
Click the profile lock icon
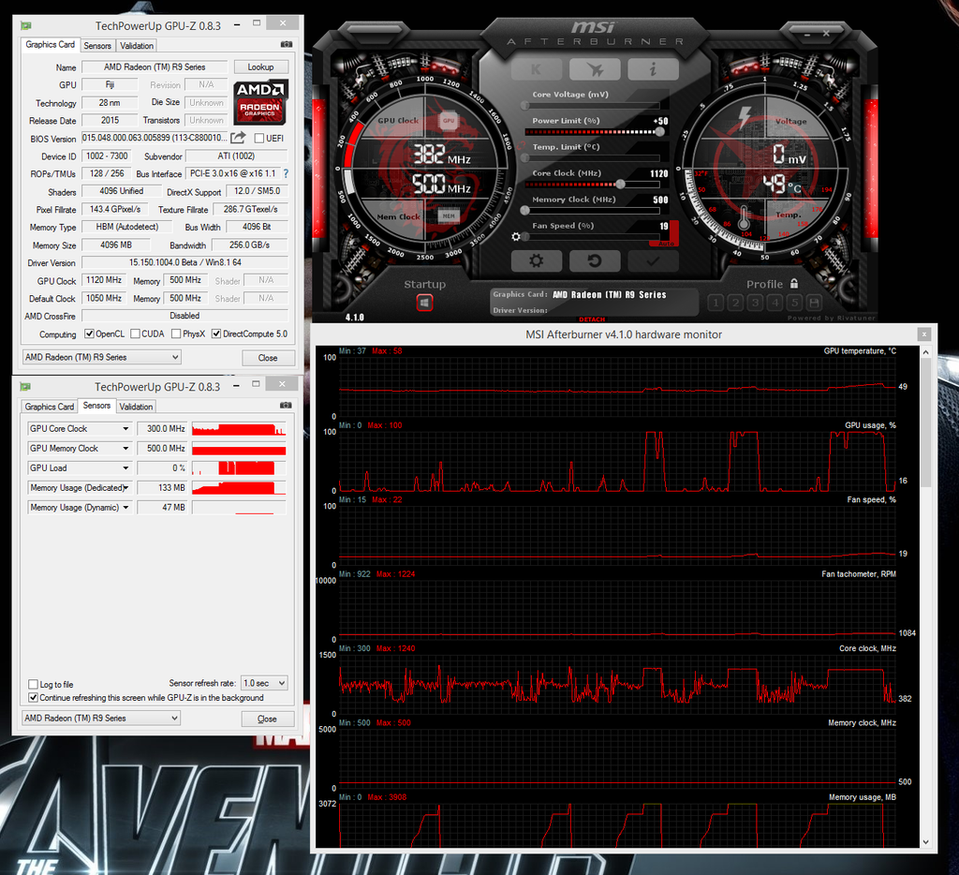click(794, 283)
